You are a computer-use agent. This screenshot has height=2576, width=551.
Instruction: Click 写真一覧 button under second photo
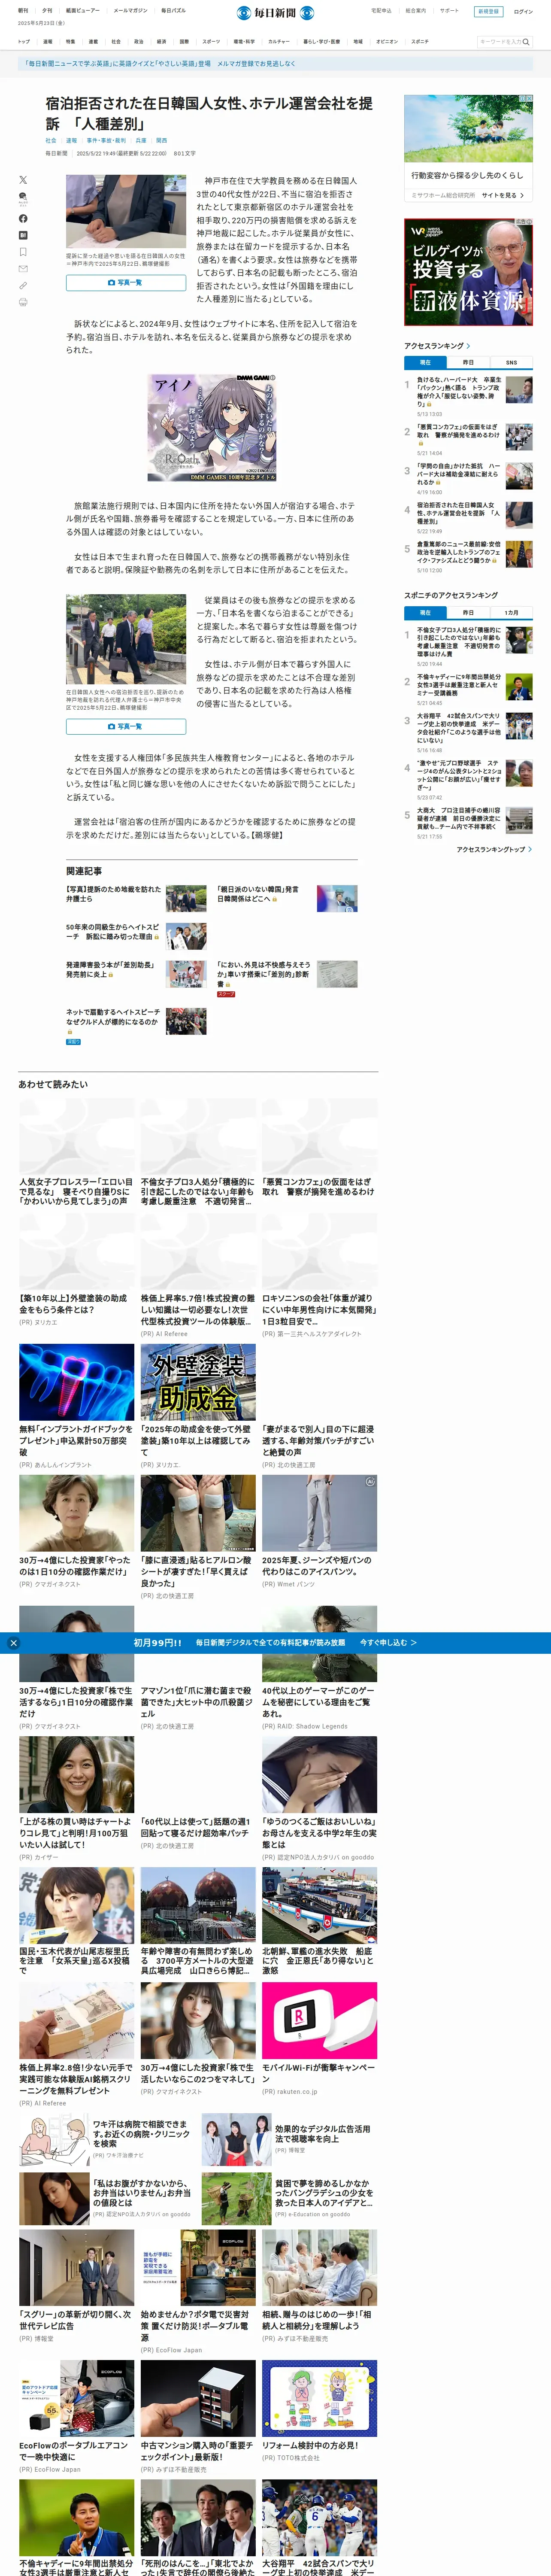[x=126, y=726]
